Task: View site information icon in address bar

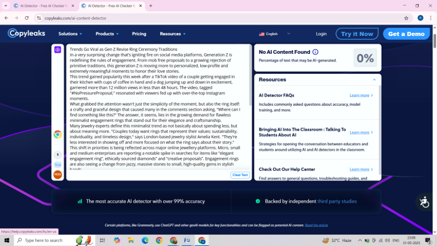Action: pyautogui.click(x=39, y=18)
